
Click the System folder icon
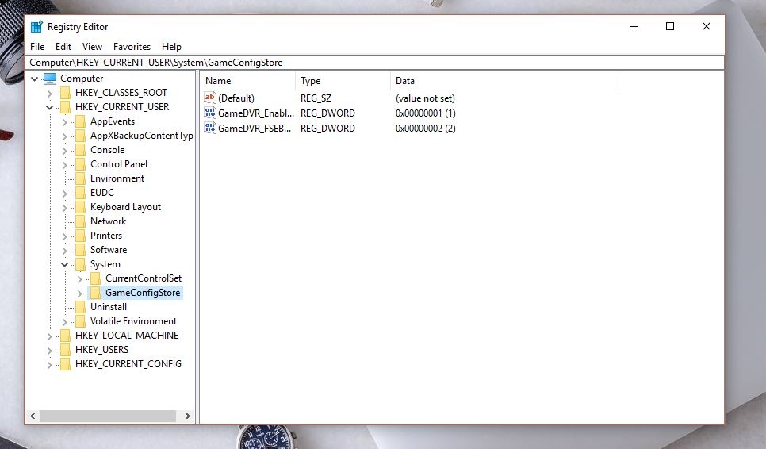pos(80,264)
